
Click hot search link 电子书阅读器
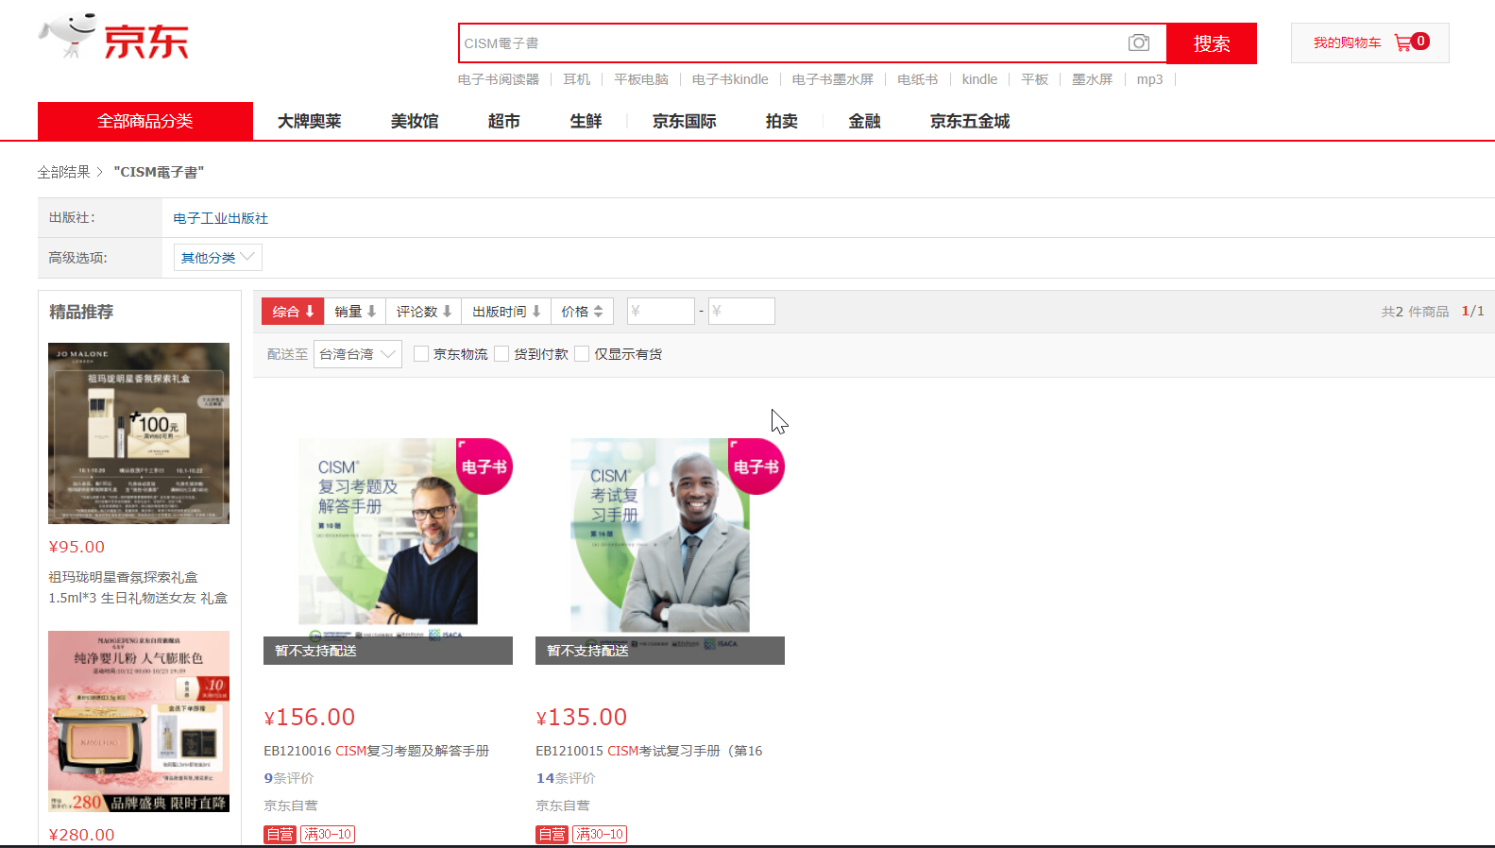pos(499,79)
